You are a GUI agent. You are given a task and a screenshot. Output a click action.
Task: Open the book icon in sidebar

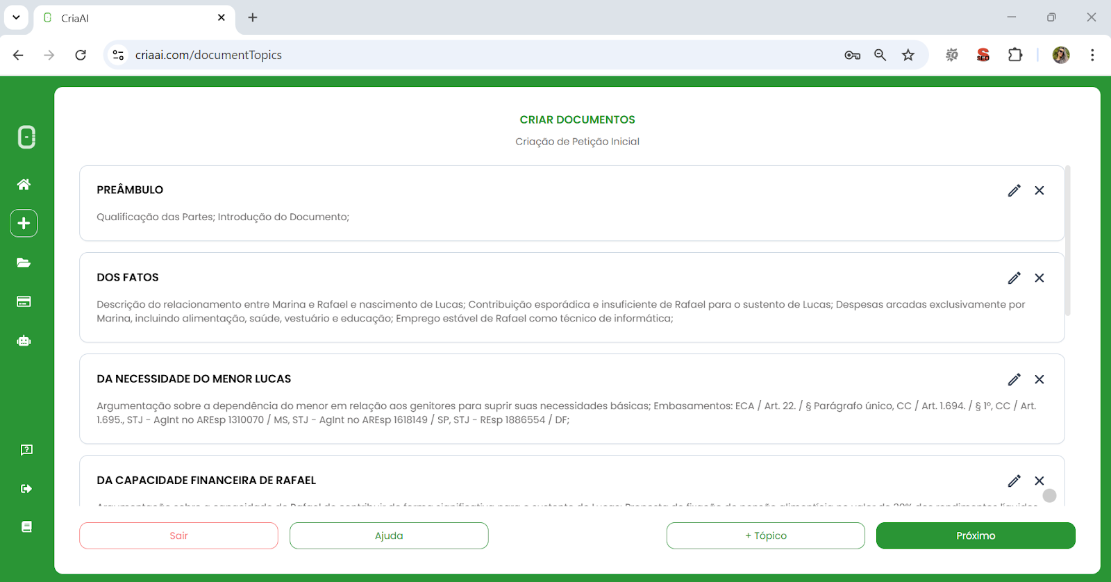click(x=26, y=526)
